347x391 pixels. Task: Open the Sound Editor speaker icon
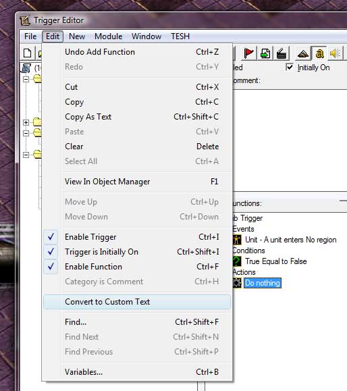336,53
